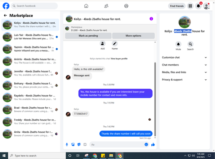Viewport: 215px width, 159px height.
Task: Open the Facebook home logo
Action: point(6,6)
